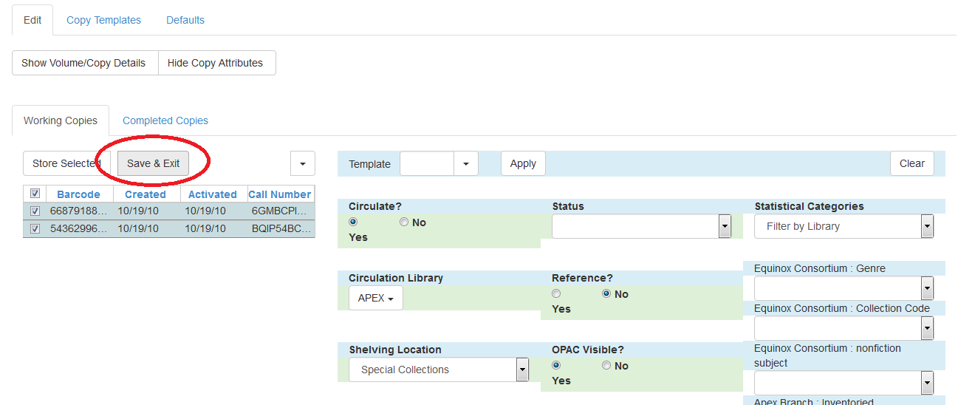Uncheck the row with barcode starting 66879188
The height and width of the screenshot is (405, 958).
click(35, 211)
